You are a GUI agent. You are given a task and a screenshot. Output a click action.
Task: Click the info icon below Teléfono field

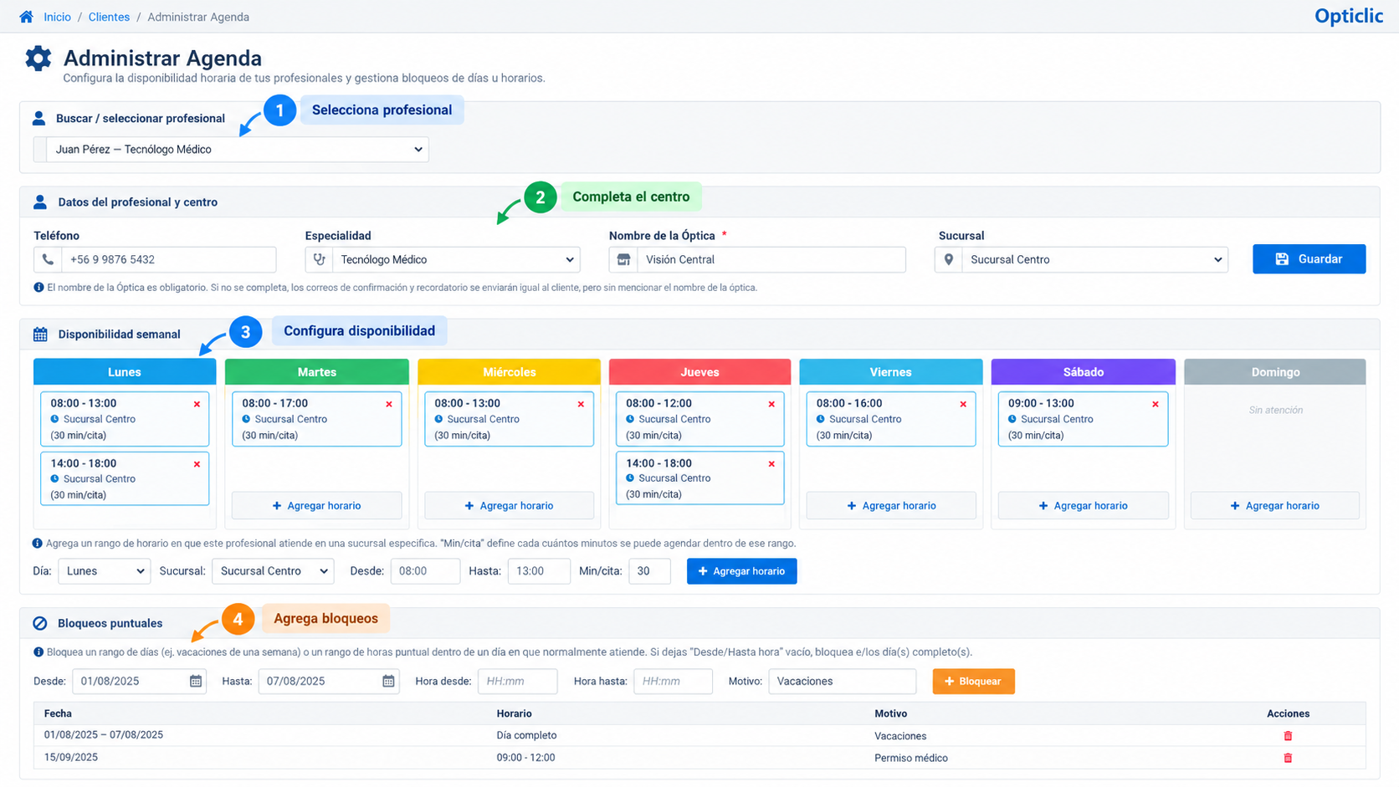(x=38, y=287)
